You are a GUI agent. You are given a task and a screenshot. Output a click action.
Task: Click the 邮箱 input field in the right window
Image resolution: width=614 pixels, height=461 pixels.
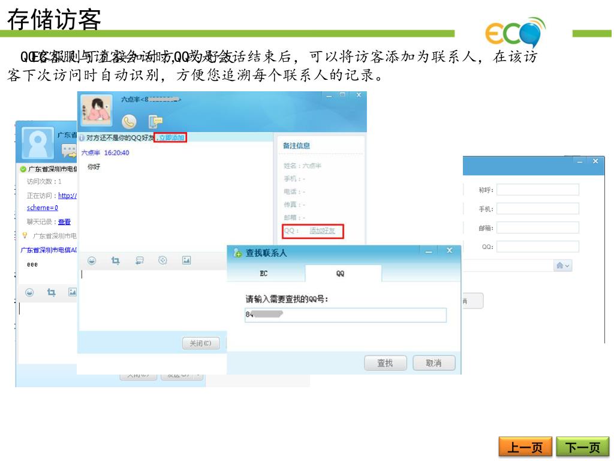pyautogui.click(x=538, y=227)
